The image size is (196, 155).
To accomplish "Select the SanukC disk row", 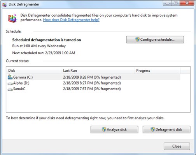I will click(93, 89).
